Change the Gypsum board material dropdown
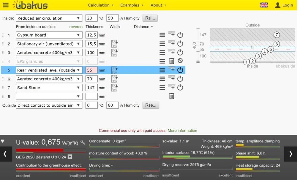The width and height of the screenshot is (297, 180). click(49, 35)
